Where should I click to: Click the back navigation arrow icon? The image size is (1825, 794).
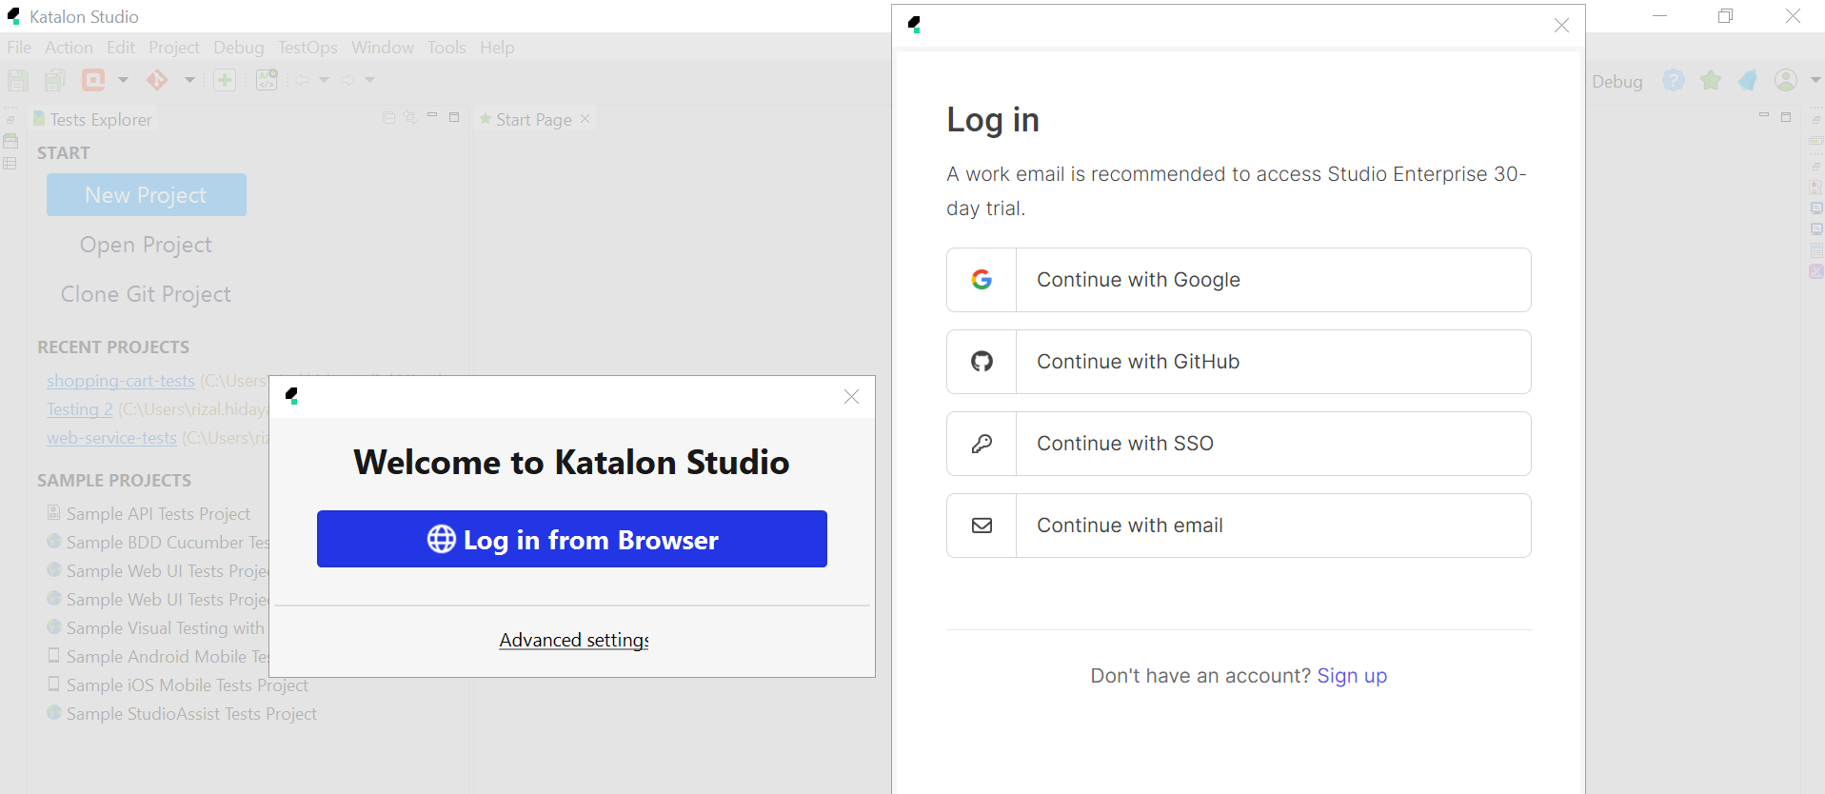[302, 80]
